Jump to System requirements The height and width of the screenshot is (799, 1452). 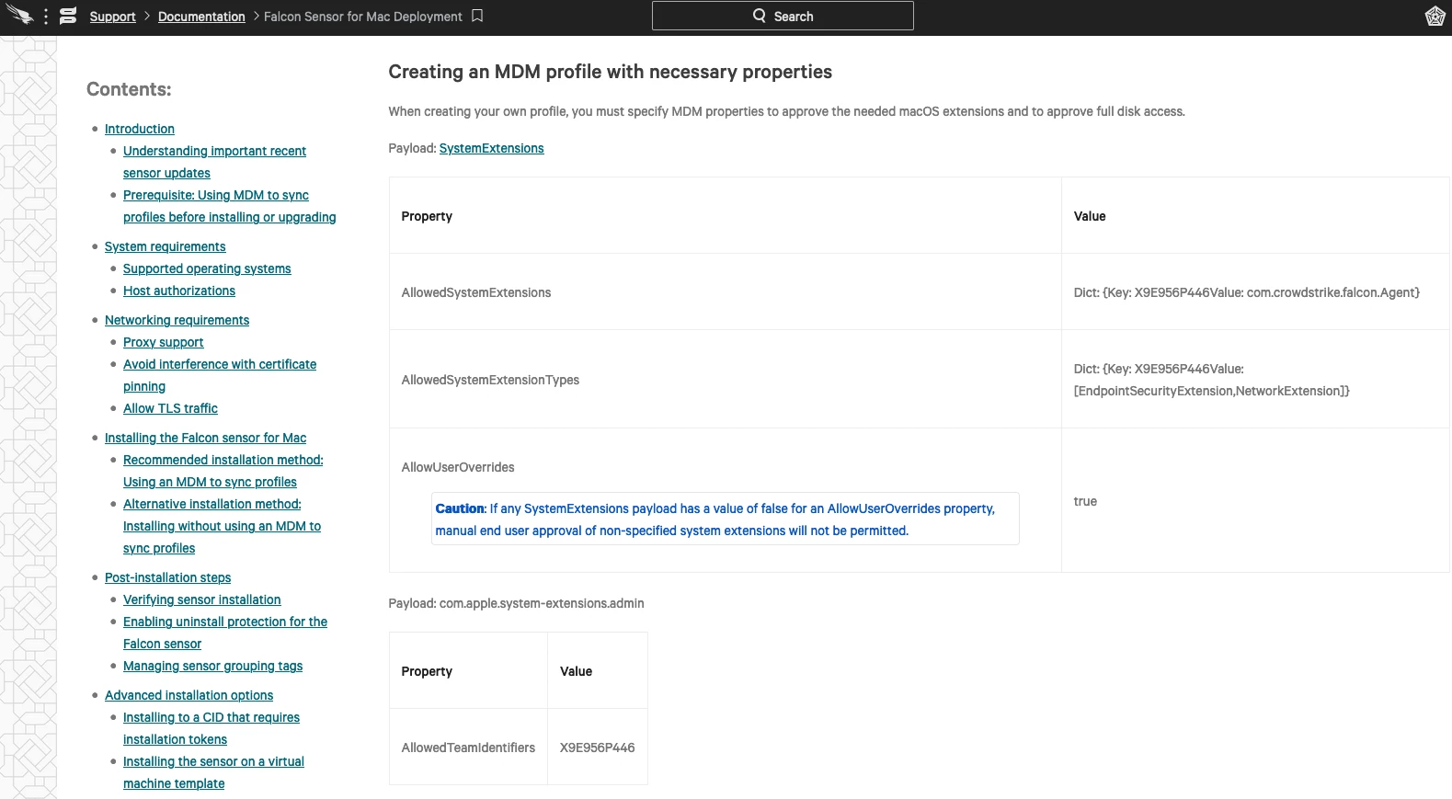click(165, 246)
